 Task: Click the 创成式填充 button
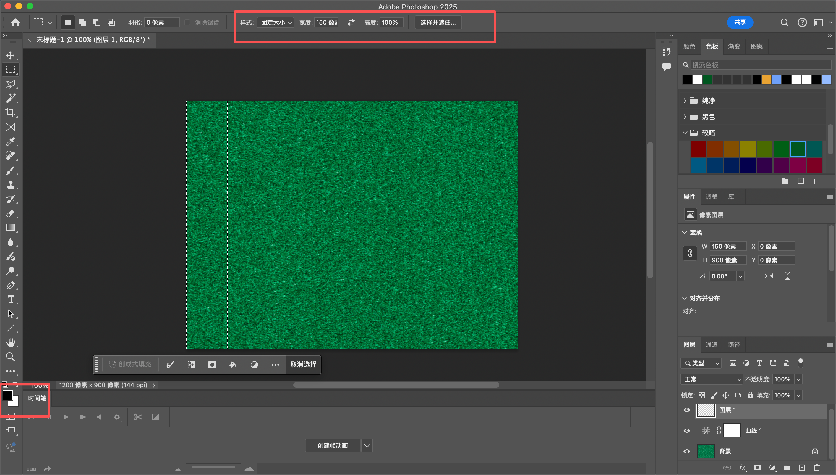(x=130, y=365)
